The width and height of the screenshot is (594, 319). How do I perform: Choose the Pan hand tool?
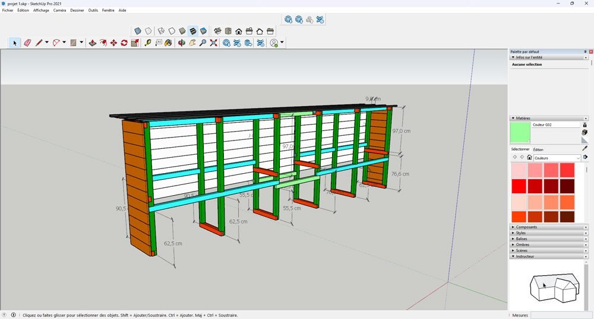[192, 43]
